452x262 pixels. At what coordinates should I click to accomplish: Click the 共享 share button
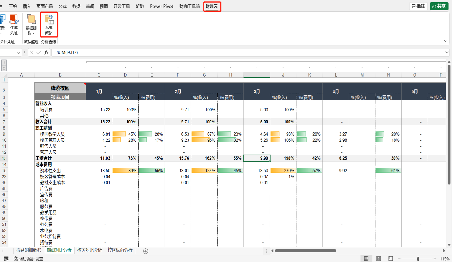pos(439,6)
